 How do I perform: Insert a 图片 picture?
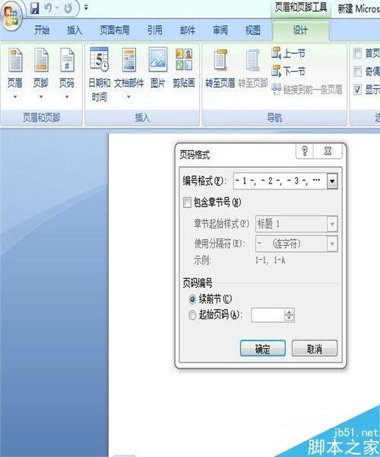158,69
